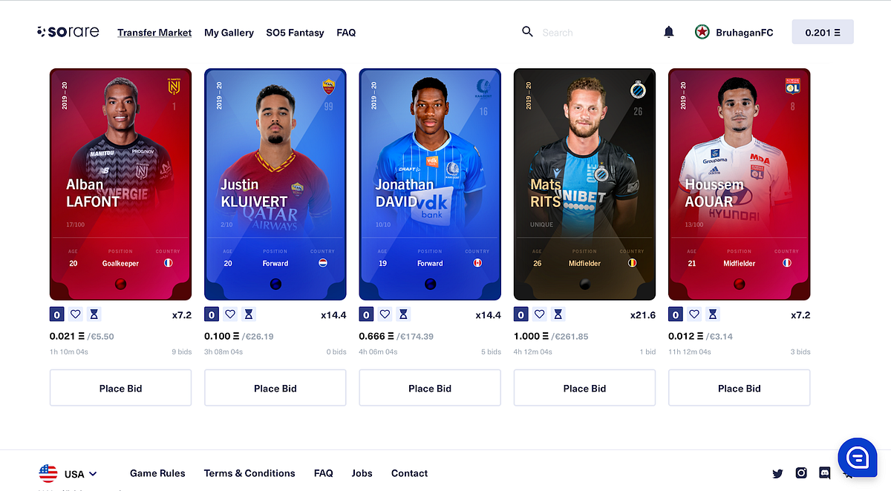Open the Sorare Twitter page icon

777,473
